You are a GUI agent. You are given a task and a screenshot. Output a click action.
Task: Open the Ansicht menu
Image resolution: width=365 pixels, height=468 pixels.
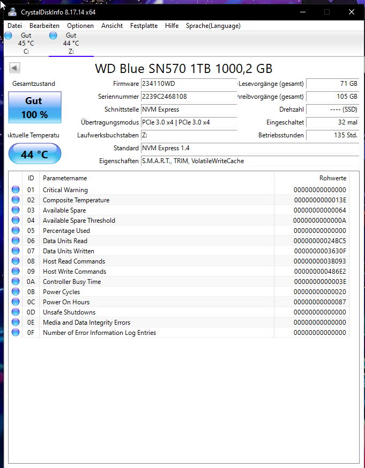pyautogui.click(x=112, y=26)
